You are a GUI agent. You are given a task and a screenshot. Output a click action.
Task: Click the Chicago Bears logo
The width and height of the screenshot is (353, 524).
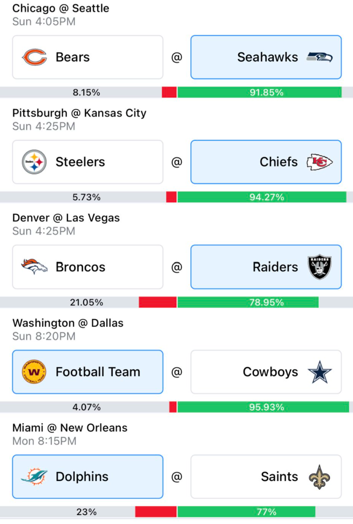pyautogui.click(x=34, y=57)
